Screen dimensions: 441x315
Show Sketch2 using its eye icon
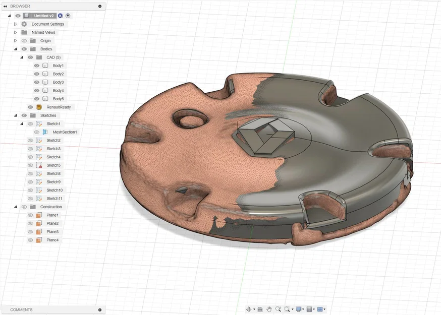click(x=30, y=140)
